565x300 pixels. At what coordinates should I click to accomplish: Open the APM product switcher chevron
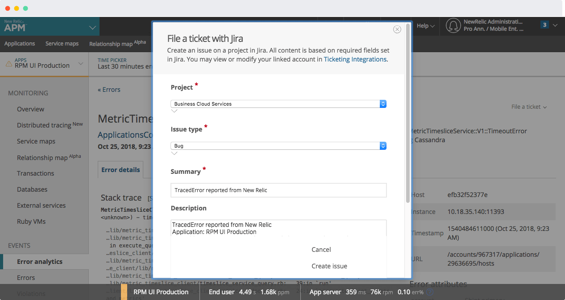click(92, 28)
